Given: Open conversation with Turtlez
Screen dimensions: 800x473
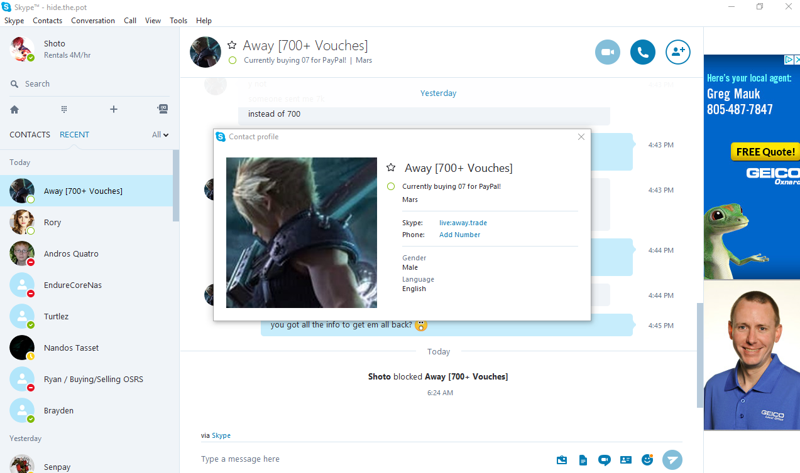Looking at the screenshot, I should point(86,316).
